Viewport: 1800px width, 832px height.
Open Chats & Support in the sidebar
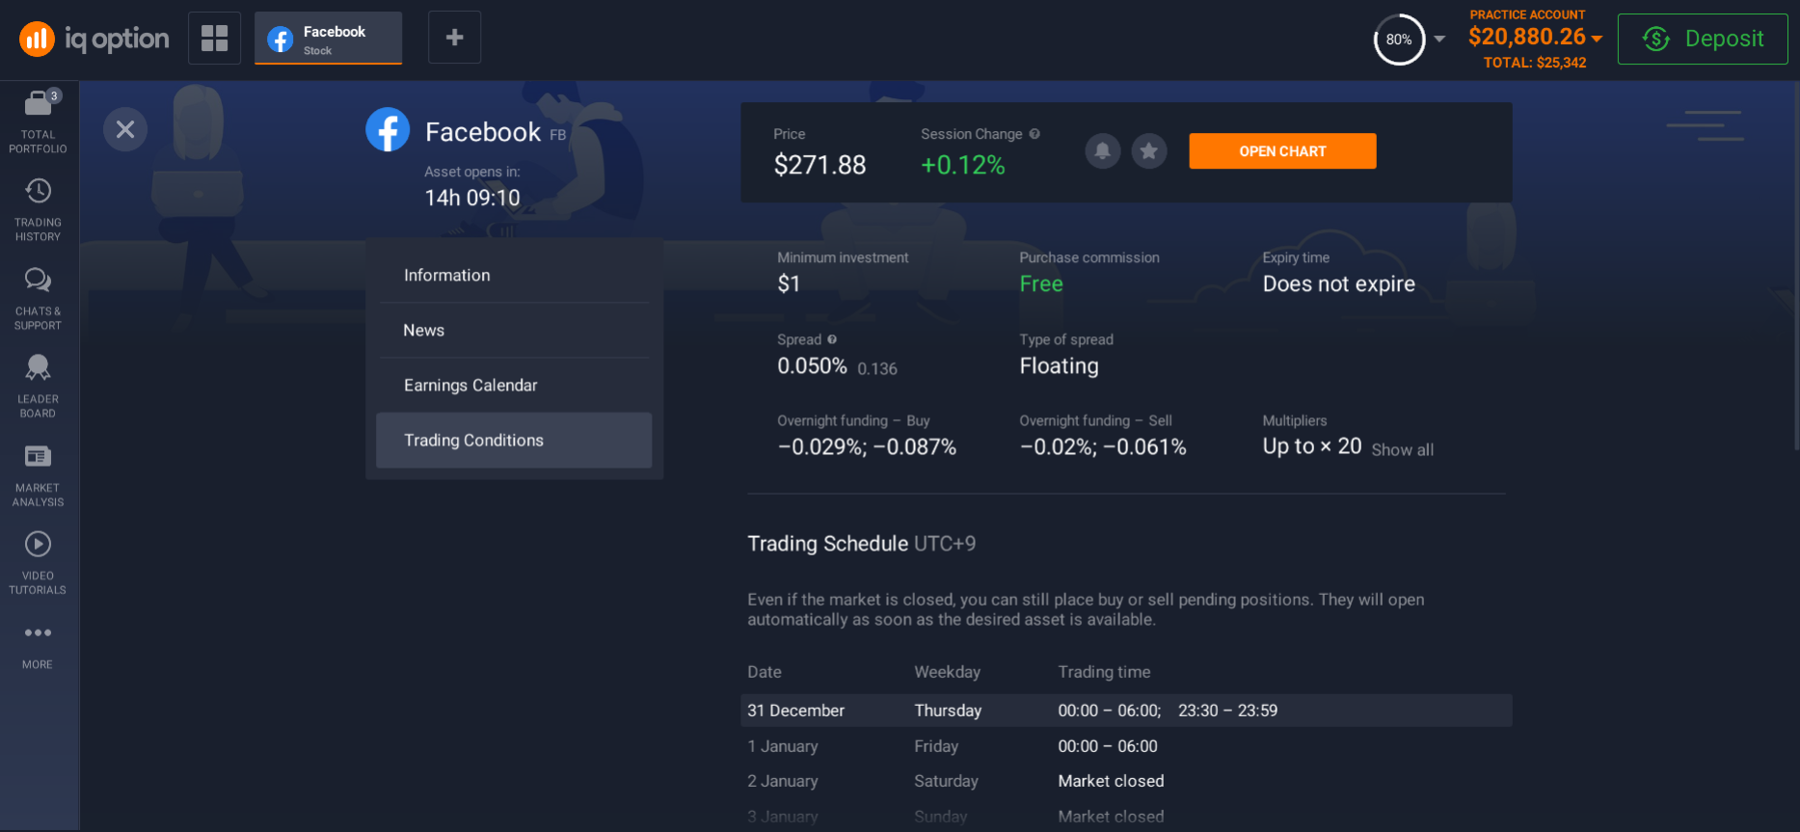39,299
